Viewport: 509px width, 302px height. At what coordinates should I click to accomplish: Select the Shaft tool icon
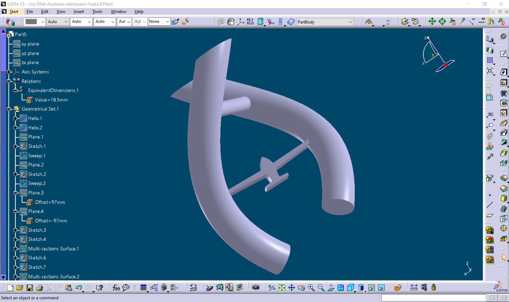point(504,93)
